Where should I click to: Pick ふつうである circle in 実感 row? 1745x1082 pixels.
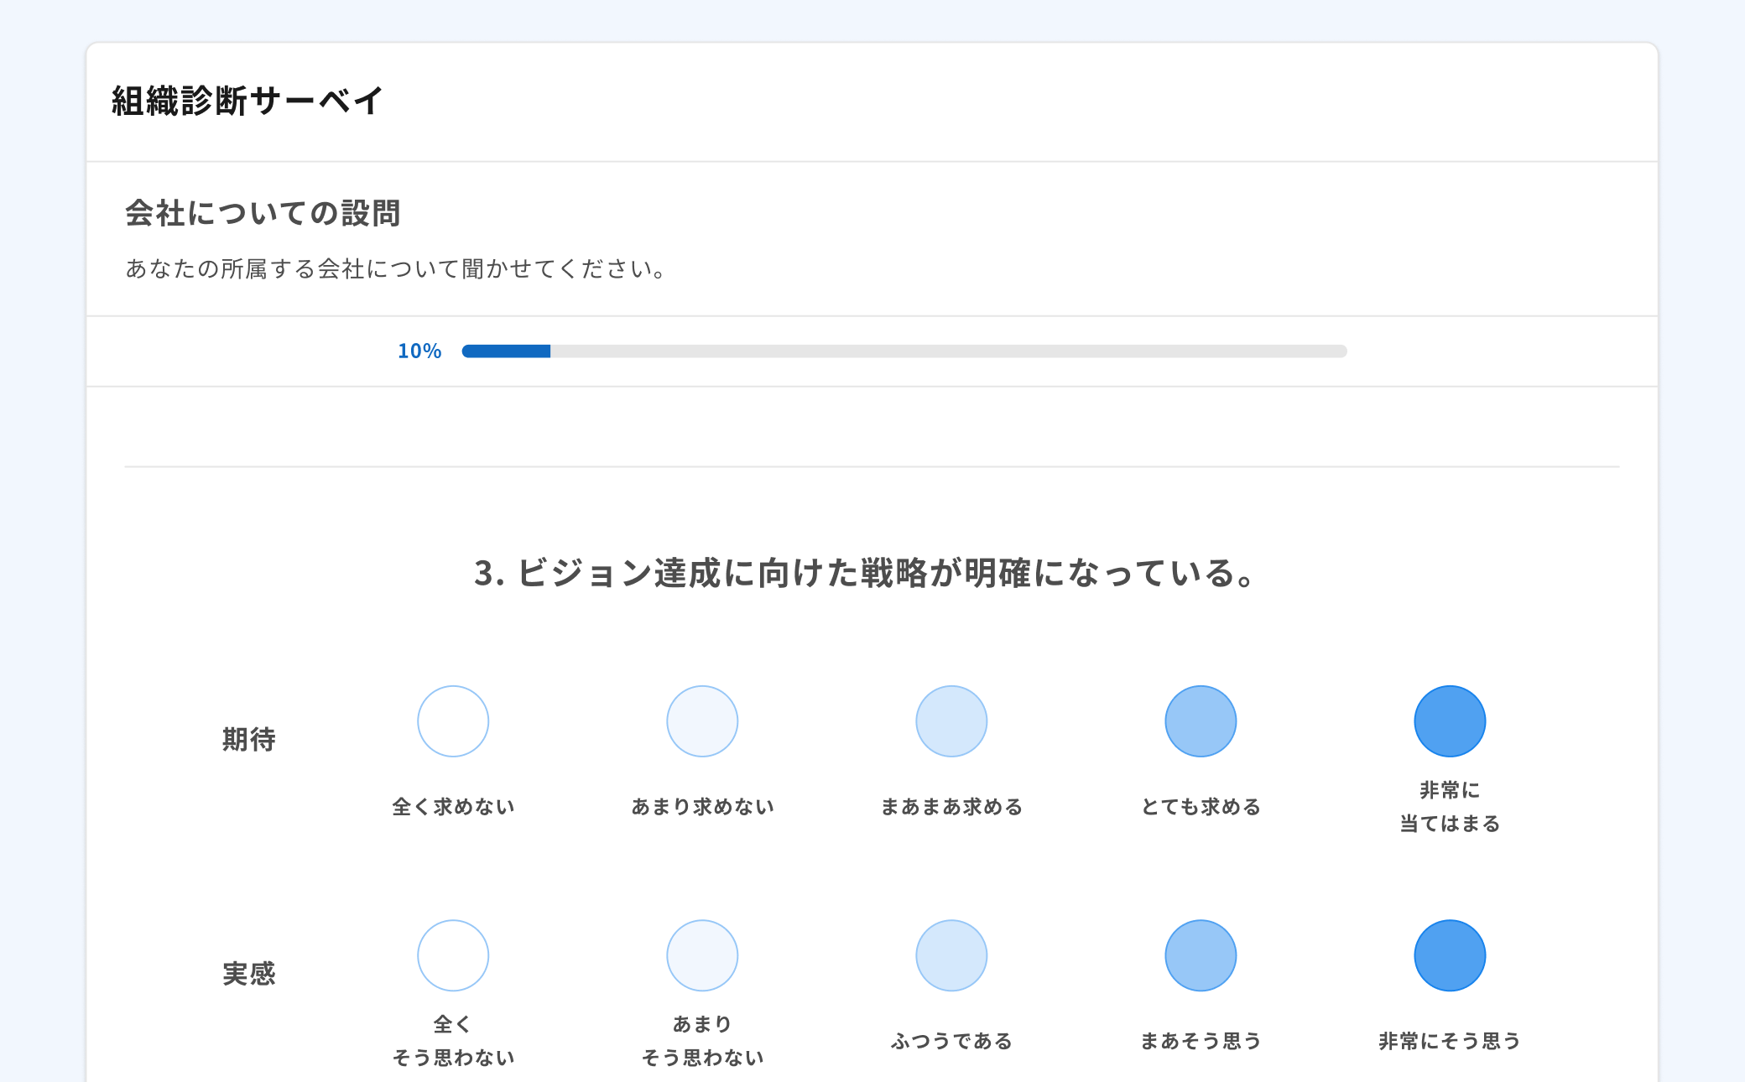coord(951,955)
